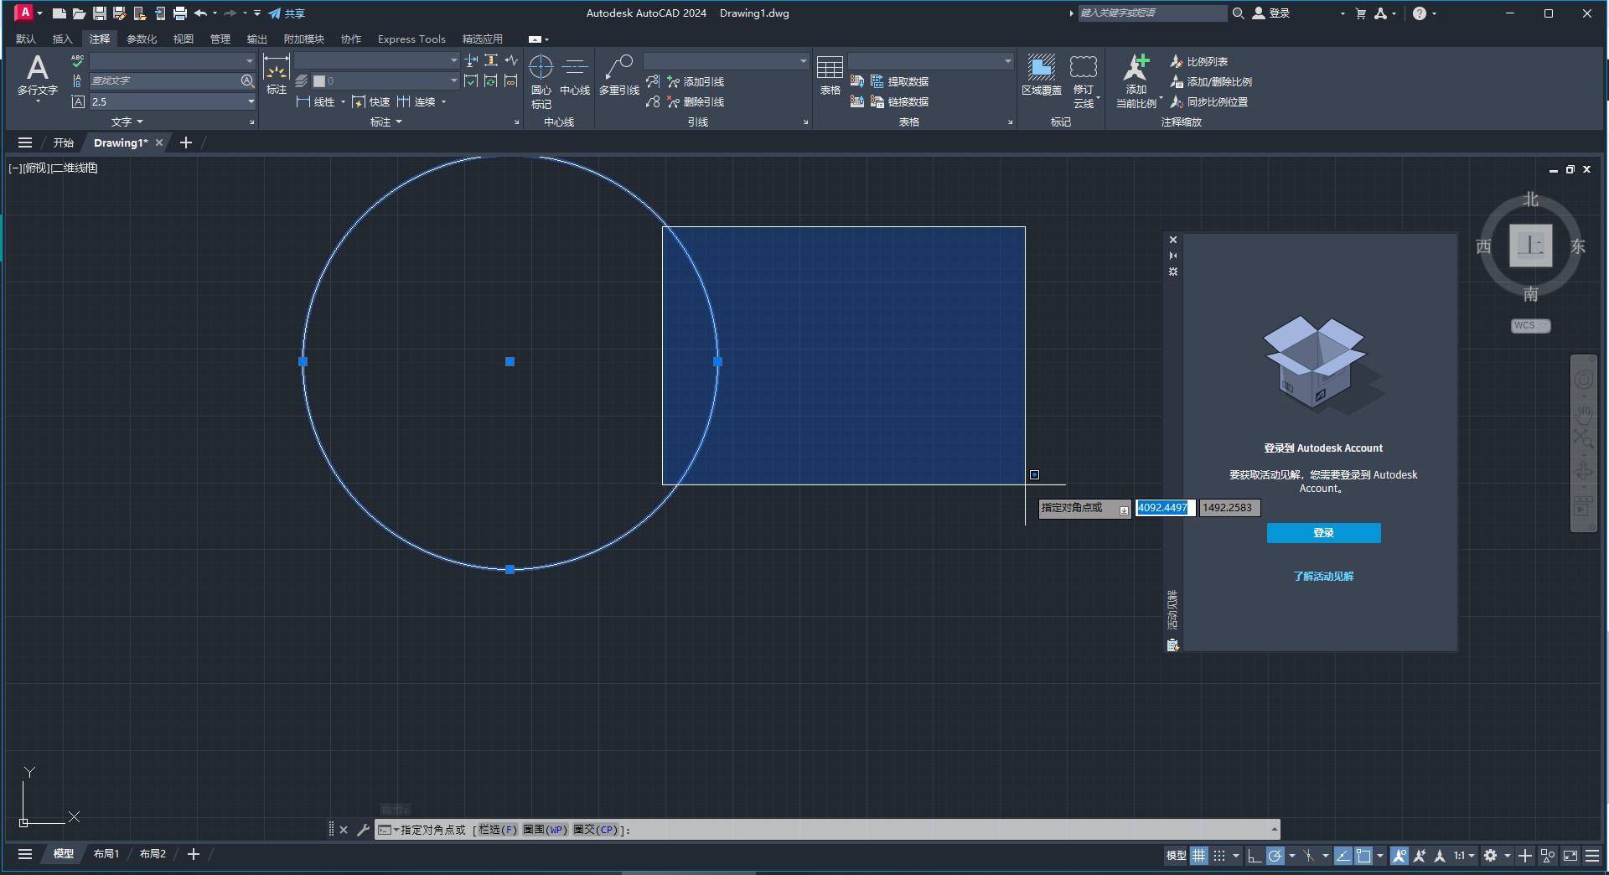Open the Express Tools ribbon tab
Viewport: 1609px width, 875px height.
point(411,39)
